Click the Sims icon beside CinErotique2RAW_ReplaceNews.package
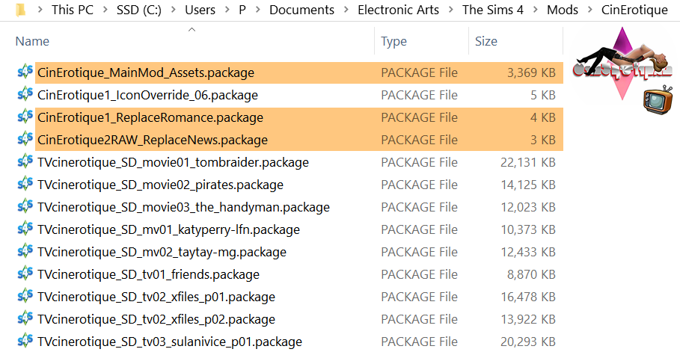Screen dimensions: 680x355 25,139
